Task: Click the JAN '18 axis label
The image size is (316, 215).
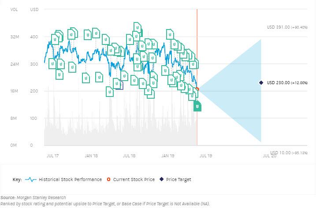Action: (91, 156)
